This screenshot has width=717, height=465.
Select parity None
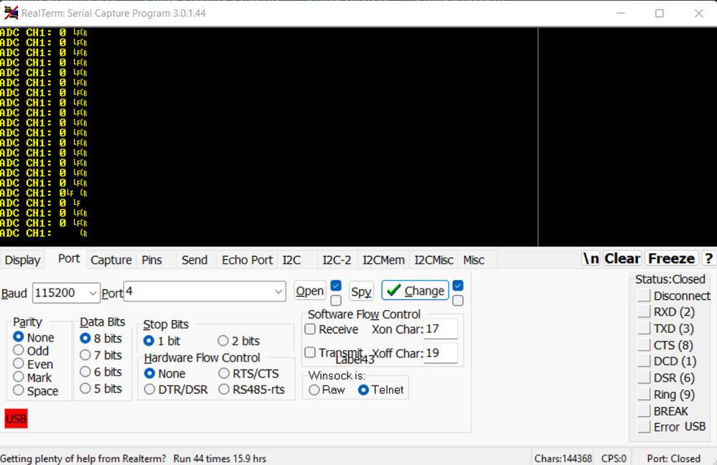pos(34,337)
